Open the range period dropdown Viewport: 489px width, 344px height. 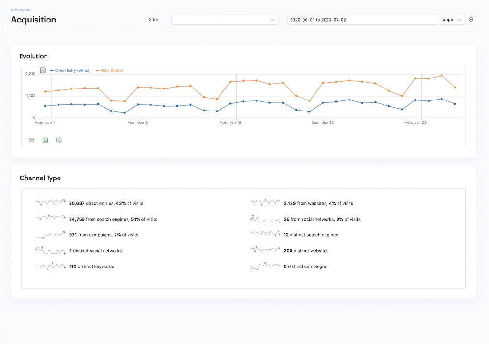(x=452, y=20)
